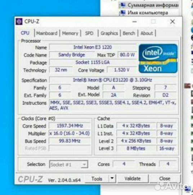
Task: Click the Level 3 8 MBytes value
Action: [136, 148]
